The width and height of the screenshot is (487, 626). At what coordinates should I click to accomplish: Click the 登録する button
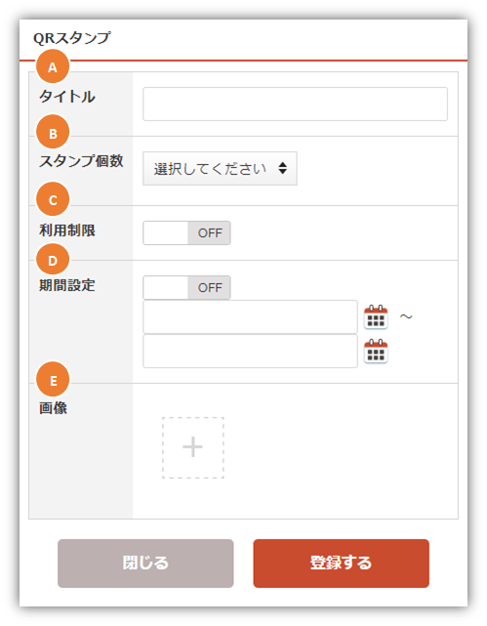coord(341,563)
